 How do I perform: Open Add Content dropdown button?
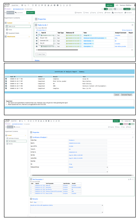point(30,13)
